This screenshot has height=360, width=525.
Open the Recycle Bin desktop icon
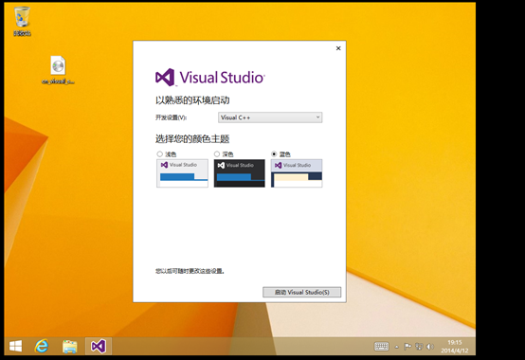click(x=22, y=21)
